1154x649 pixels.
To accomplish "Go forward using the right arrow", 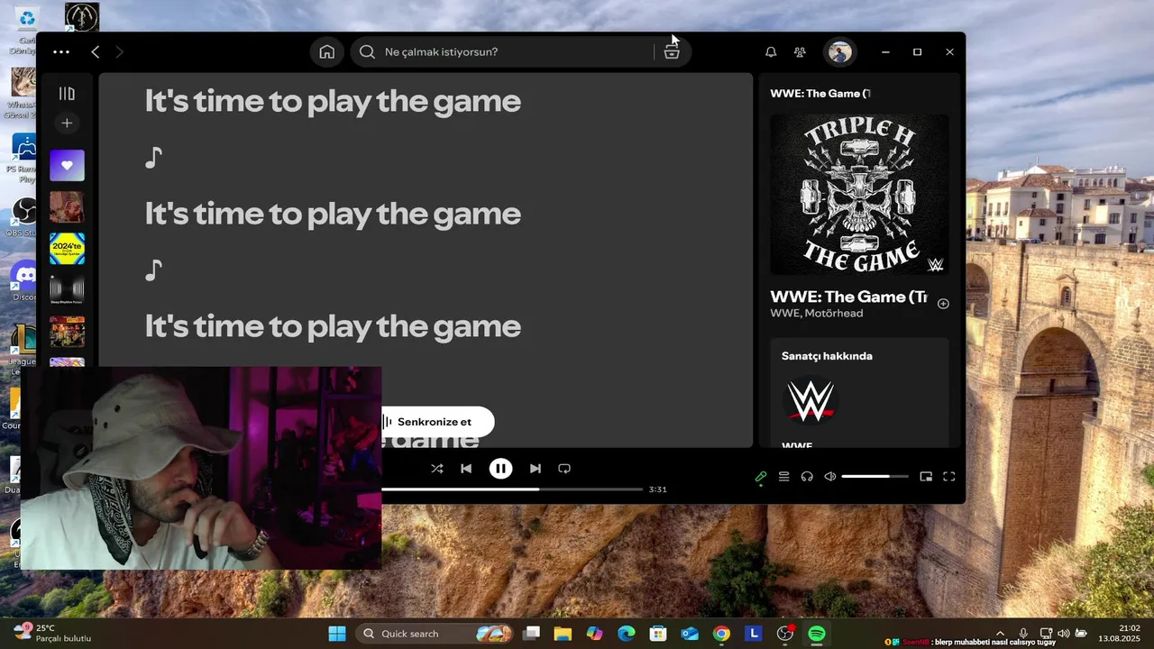I will tap(119, 52).
